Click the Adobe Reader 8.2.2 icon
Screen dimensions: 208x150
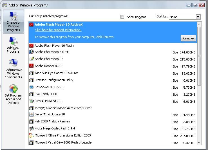[x=32, y=66]
